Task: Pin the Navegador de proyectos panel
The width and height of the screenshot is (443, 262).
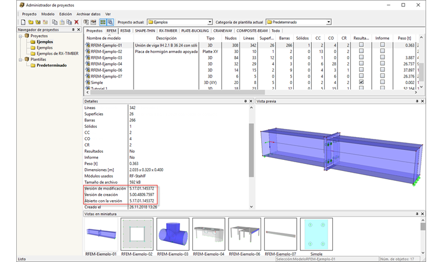Action: (x=73, y=30)
